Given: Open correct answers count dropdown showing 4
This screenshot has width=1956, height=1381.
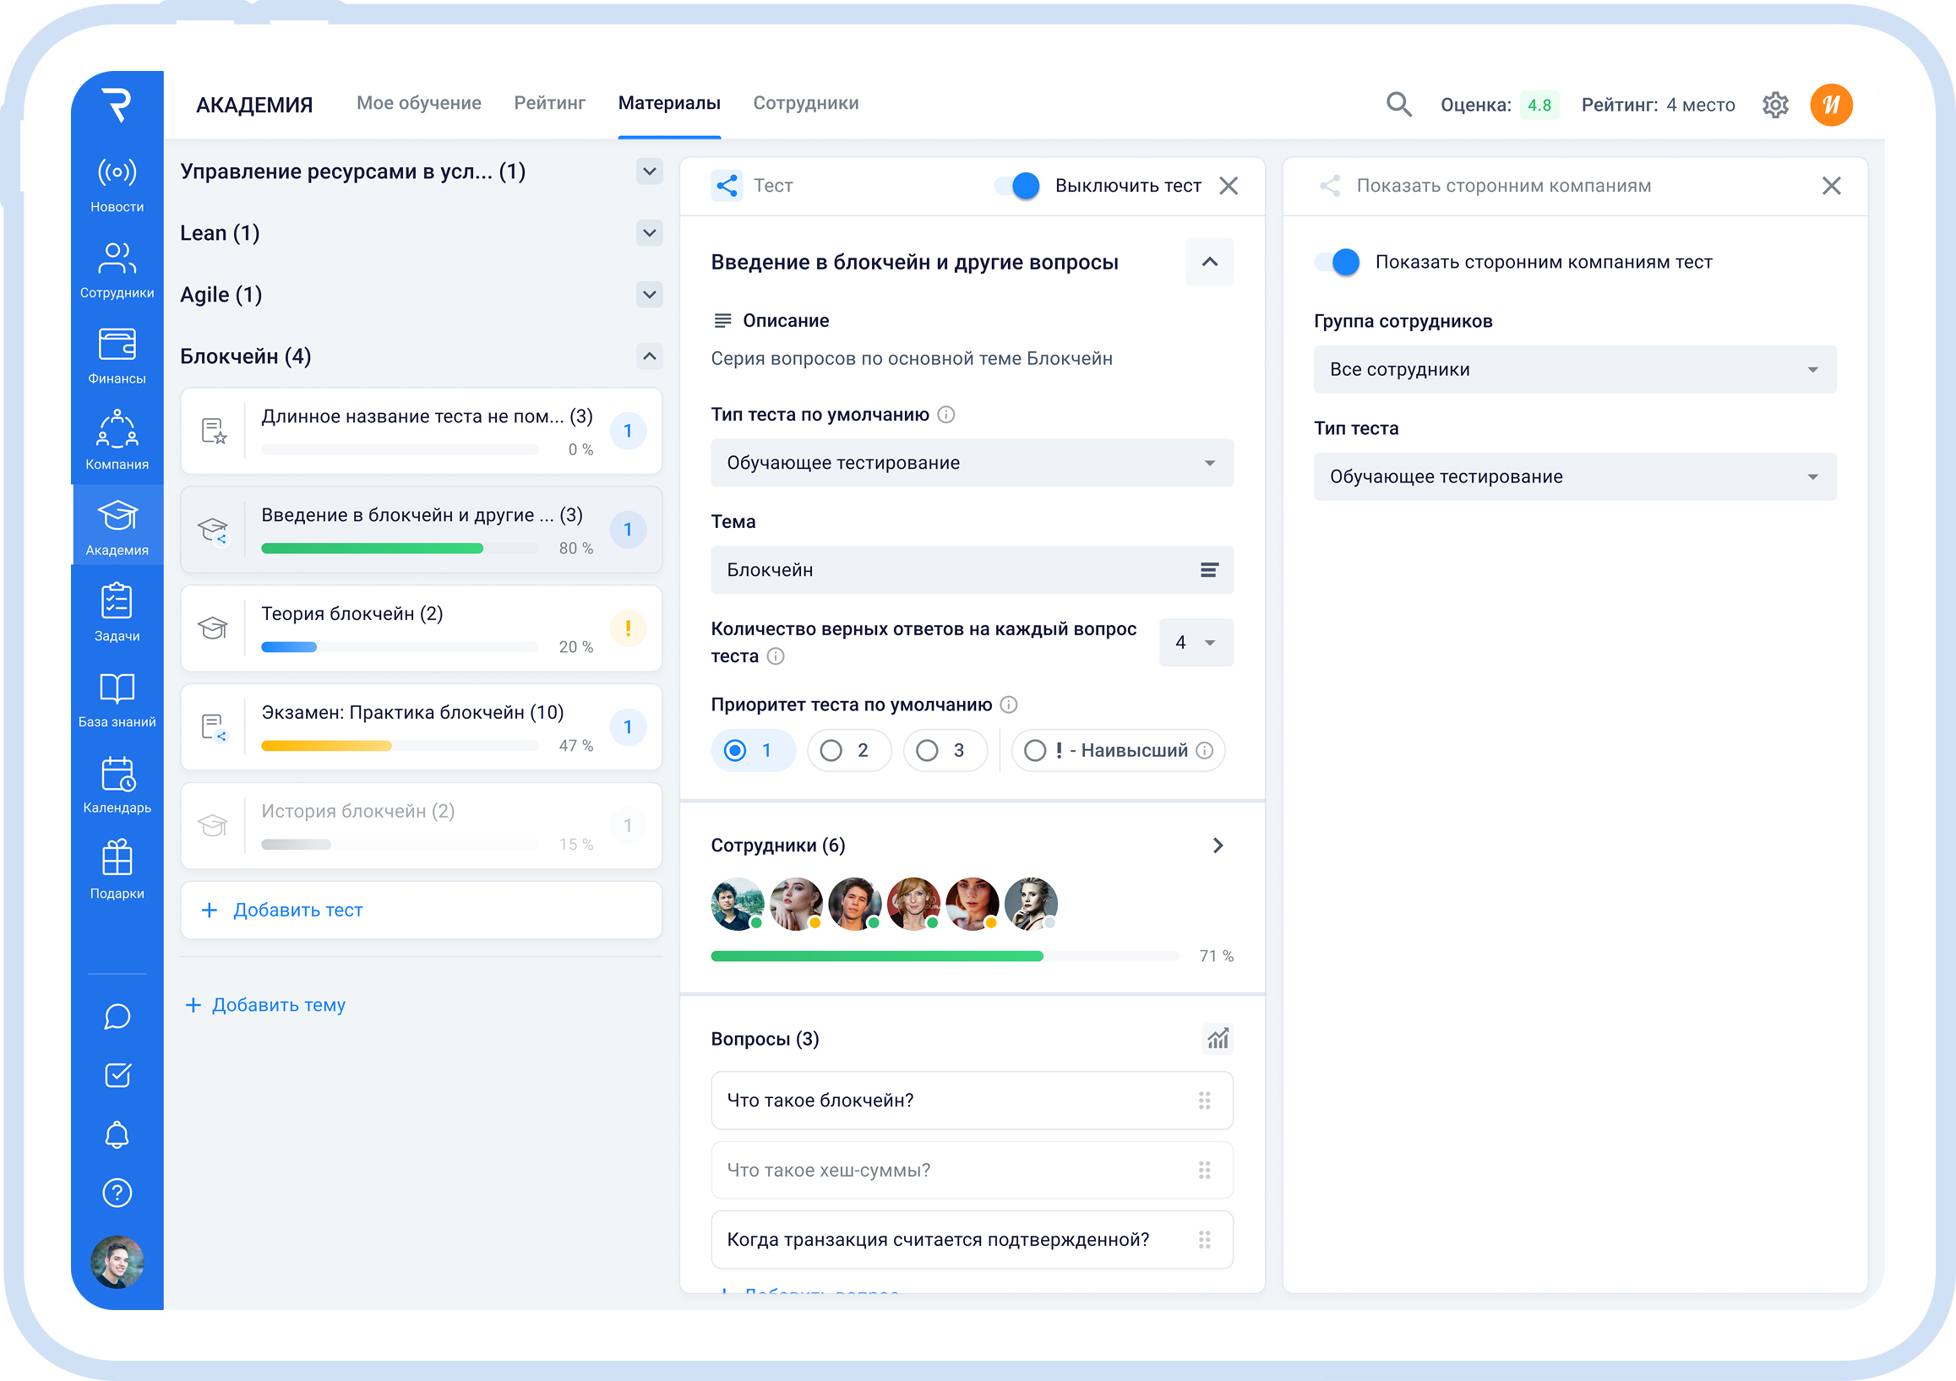Looking at the screenshot, I should tap(1196, 642).
